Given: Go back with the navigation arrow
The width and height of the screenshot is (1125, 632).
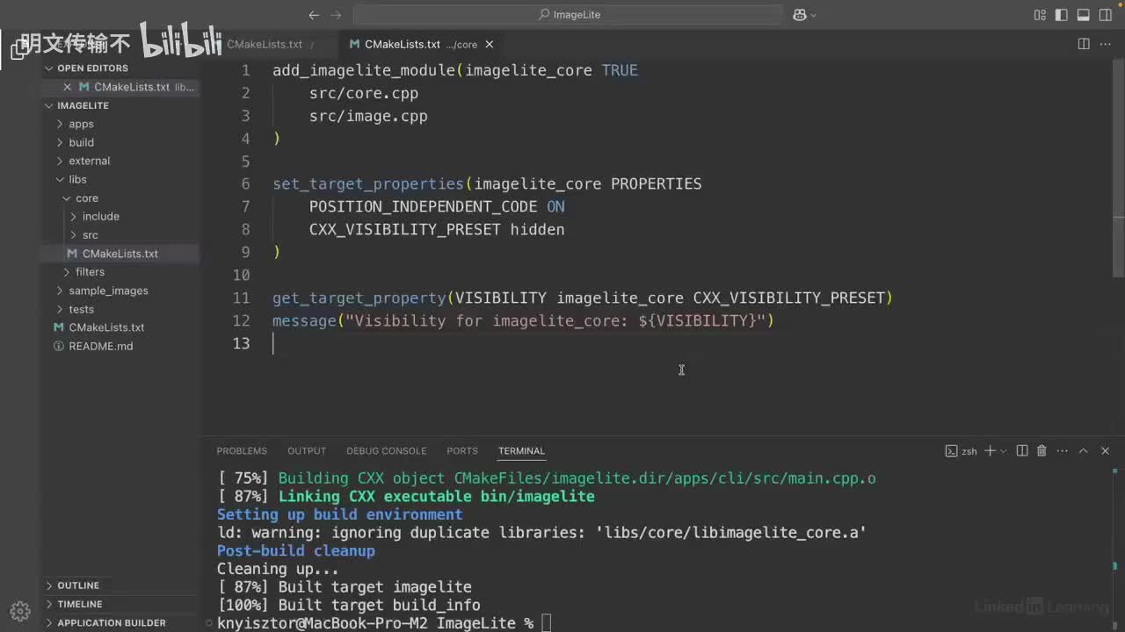Looking at the screenshot, I should [x=314, y=15].
